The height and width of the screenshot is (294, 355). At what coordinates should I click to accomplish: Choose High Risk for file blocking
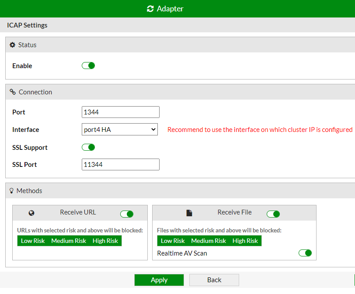[x=245, y=241]
